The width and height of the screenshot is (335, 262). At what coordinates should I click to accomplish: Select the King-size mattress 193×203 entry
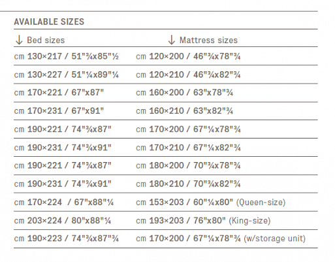[203, 221]
